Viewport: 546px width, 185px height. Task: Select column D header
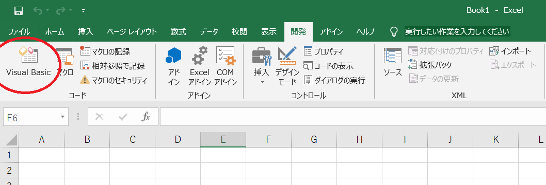[178, 140]
